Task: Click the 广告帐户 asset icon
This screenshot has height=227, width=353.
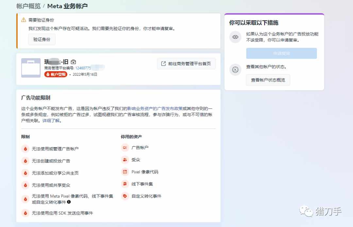Action: click(125, 148)
